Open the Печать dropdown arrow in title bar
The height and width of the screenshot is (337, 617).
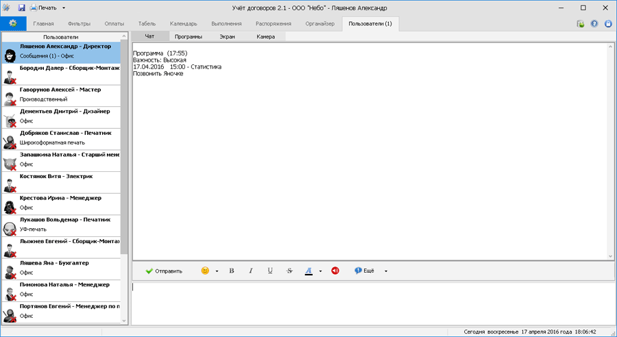[64, 8]
